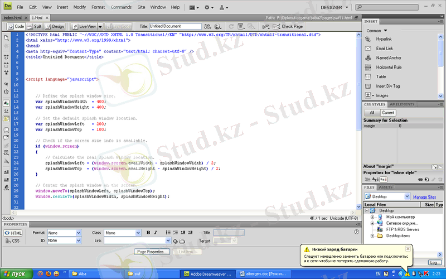Click the Text Indent icon
Screen dimensions: 446x279
(190, 233)
